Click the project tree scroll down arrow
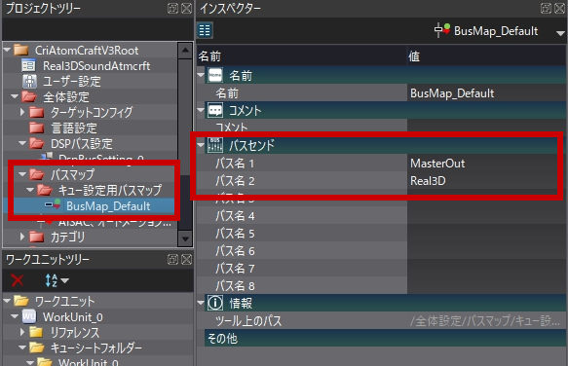Image resolution: width=568 pixels, height=366 pixels. click(x=185, y=238)
